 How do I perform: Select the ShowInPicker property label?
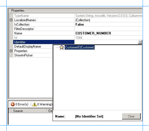(x=23, y=55)
